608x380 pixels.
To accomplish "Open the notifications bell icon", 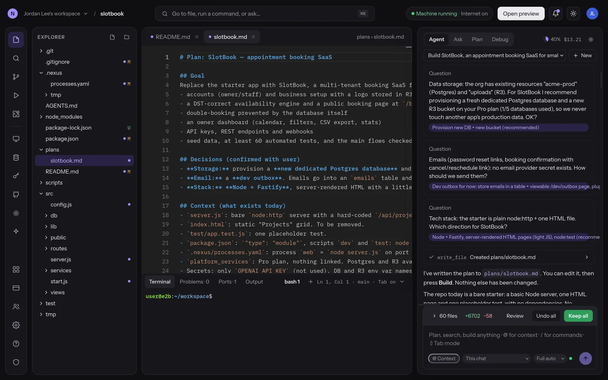I will pyautogui.click(x=556, y=14).
